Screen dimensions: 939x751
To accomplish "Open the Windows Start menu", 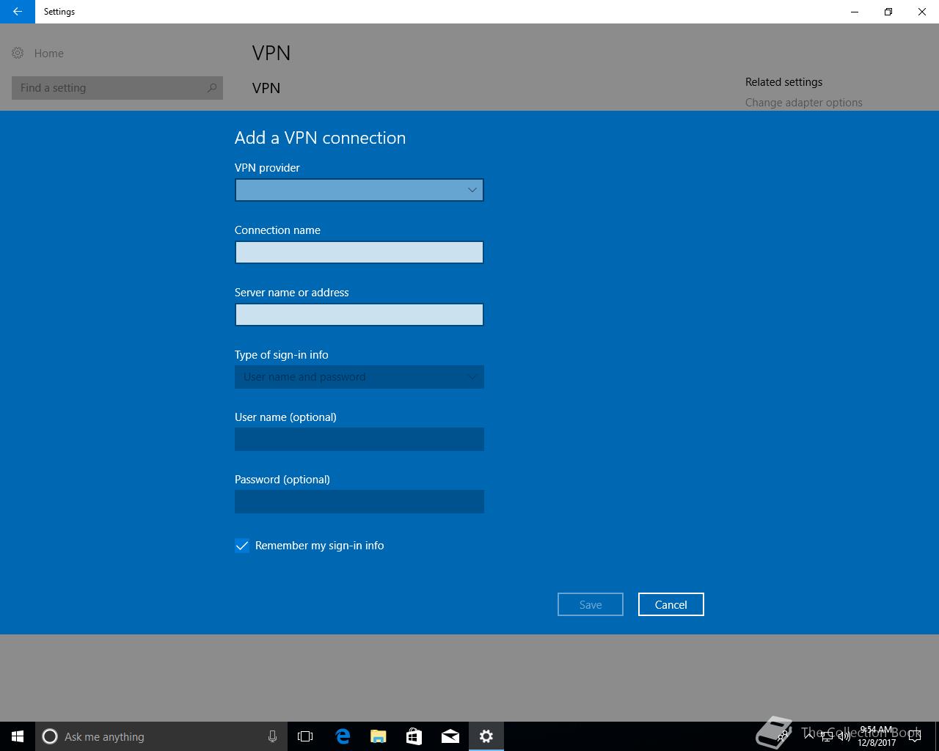I will 18,736.
